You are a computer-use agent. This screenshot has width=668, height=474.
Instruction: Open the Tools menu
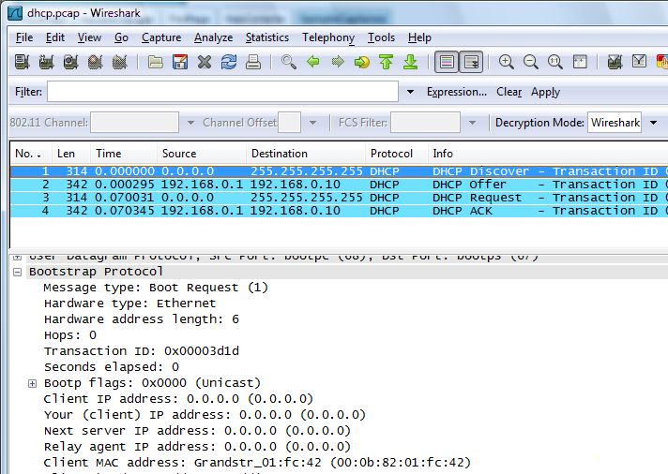coord(381,37)
